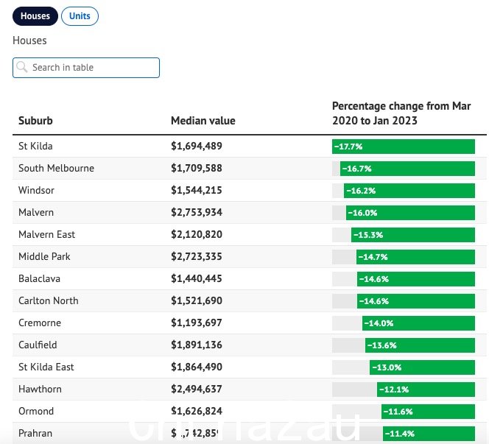Click the median value $2,723,335
The height and width of the screenshot is (444, 489).
(197, 257)
